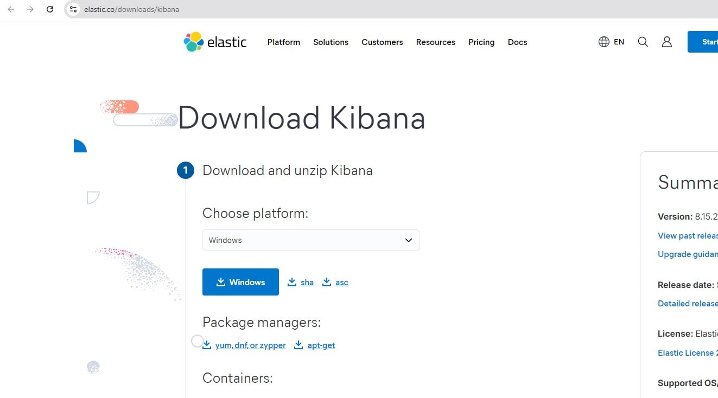Open the Platform menu
718x398 pixels.
[x=284, y=42]
